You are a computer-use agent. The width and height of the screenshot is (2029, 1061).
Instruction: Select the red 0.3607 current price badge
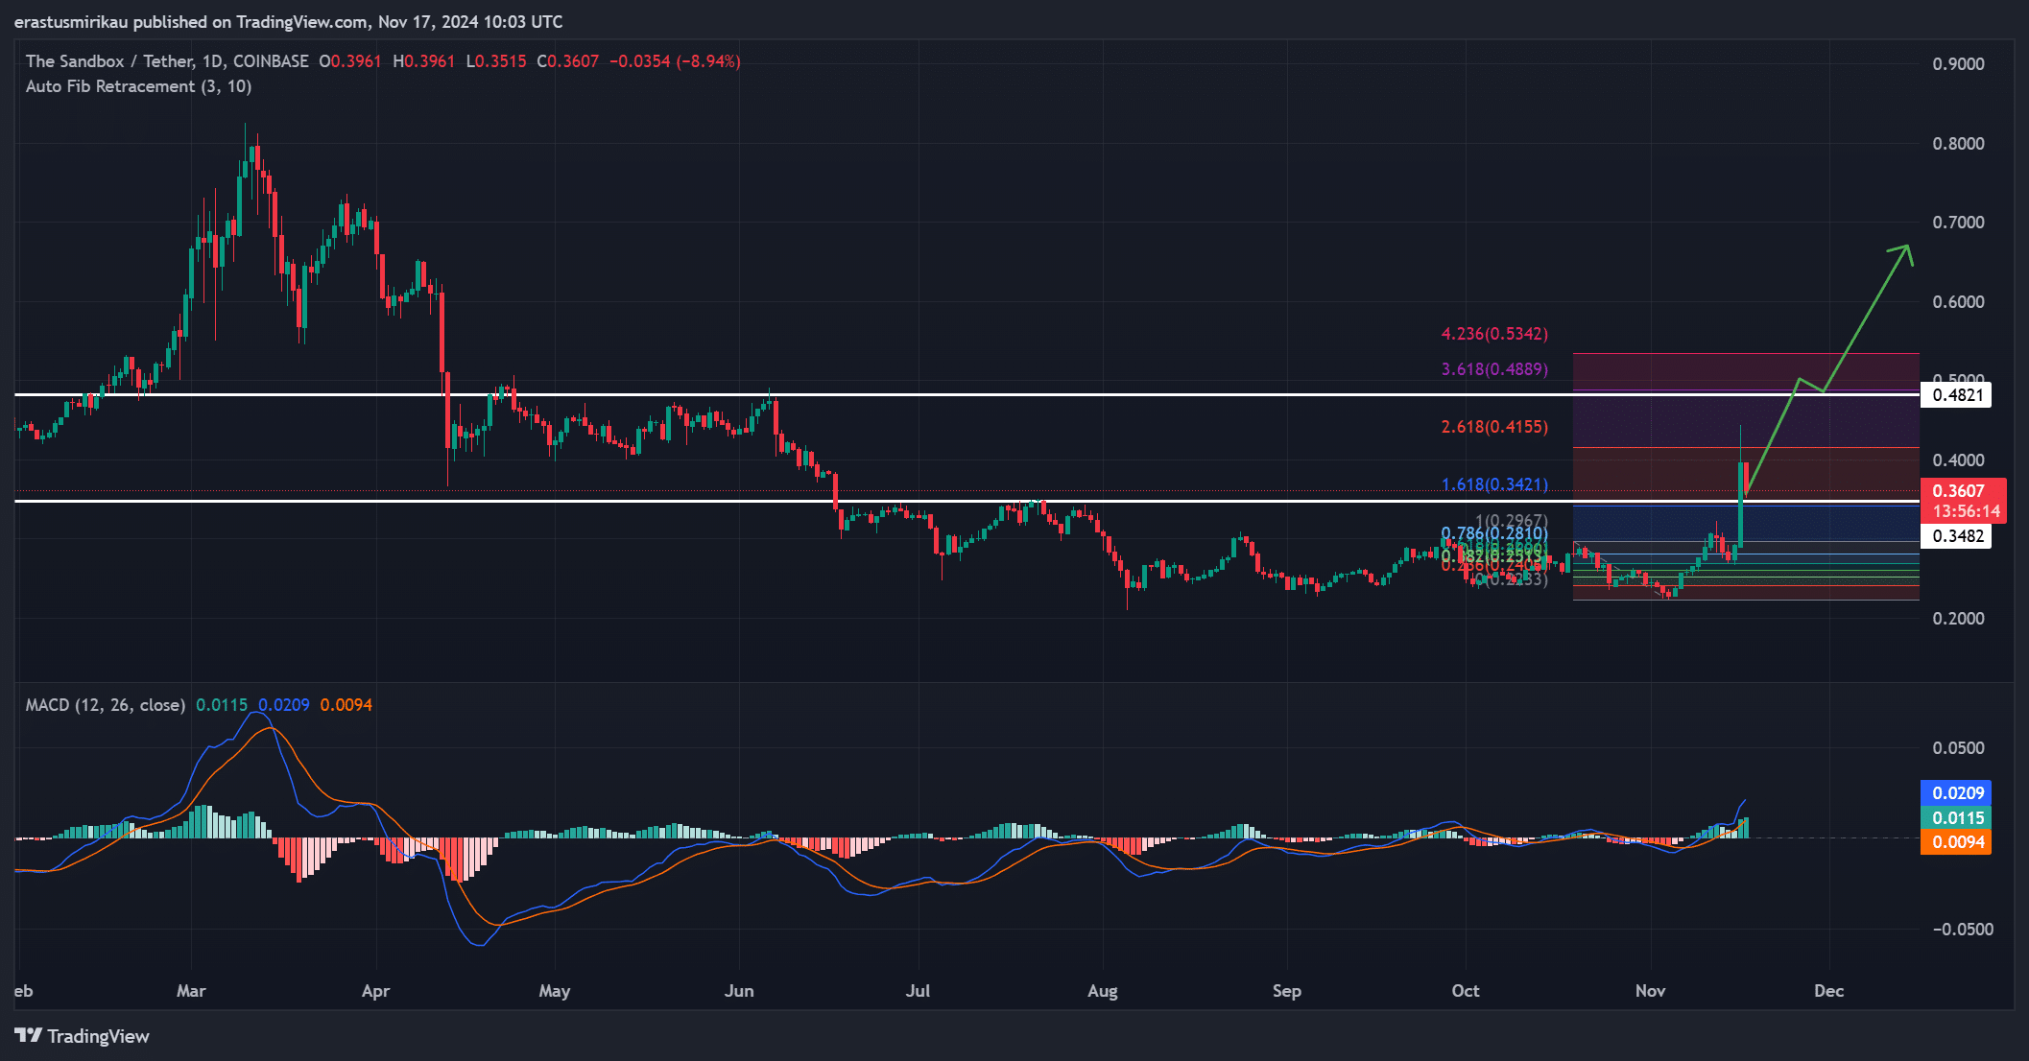pyautogui.click(x=1961, y=489)
